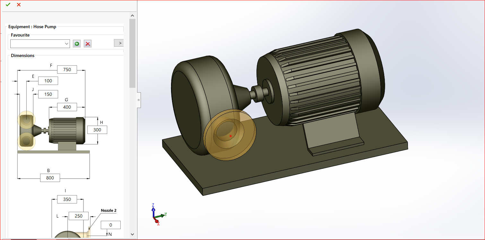
Task: Click the 'Dimensions' section label
Action: click(22, 55)
